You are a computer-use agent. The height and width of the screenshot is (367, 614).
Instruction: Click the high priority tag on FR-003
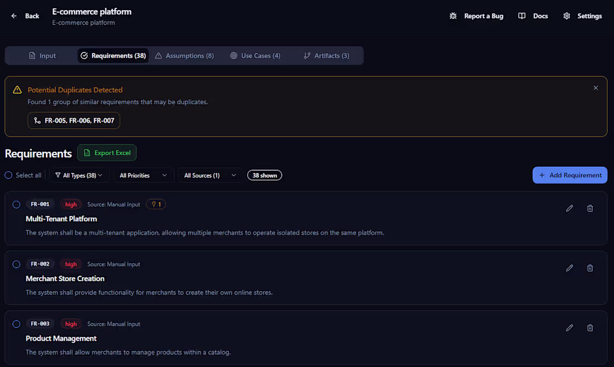click(71, 324)
